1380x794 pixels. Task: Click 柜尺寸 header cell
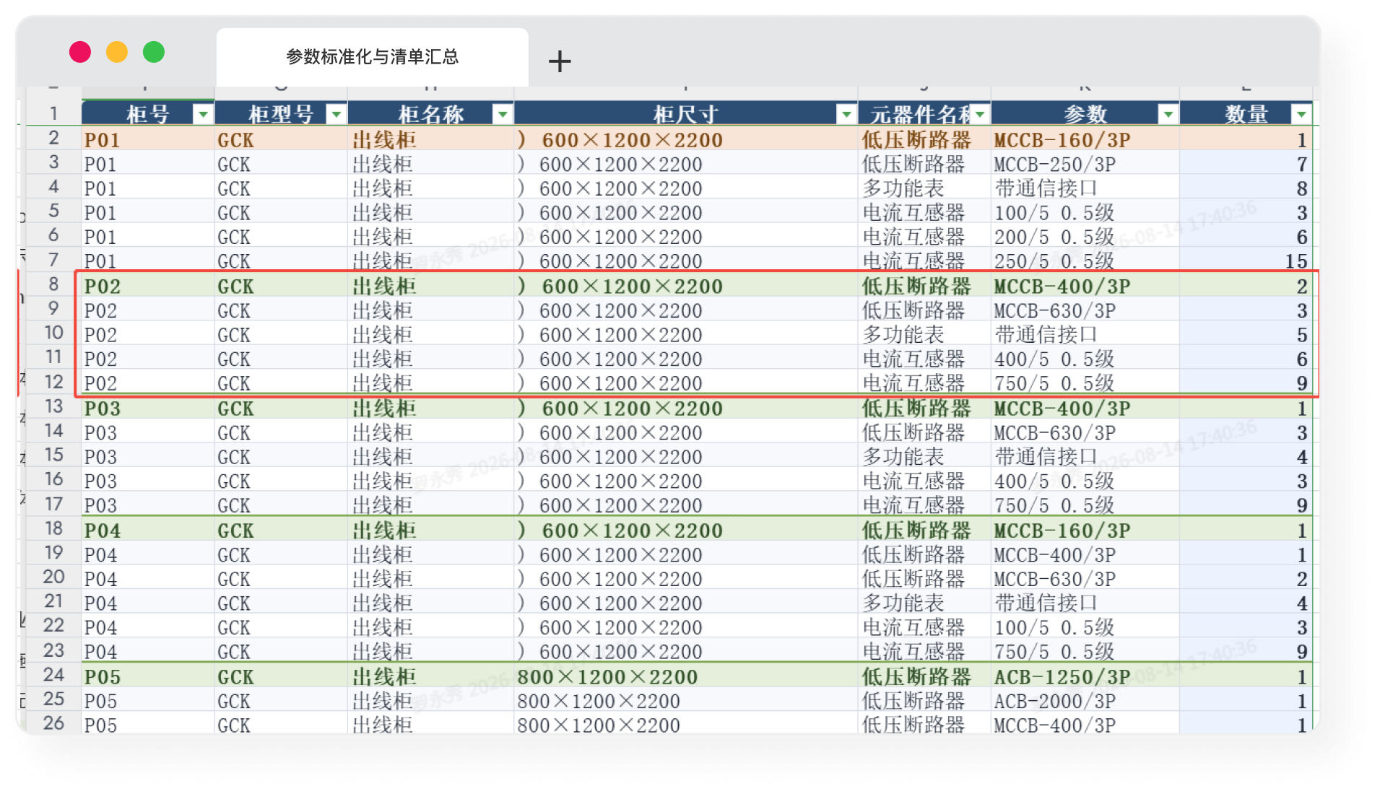686,114
